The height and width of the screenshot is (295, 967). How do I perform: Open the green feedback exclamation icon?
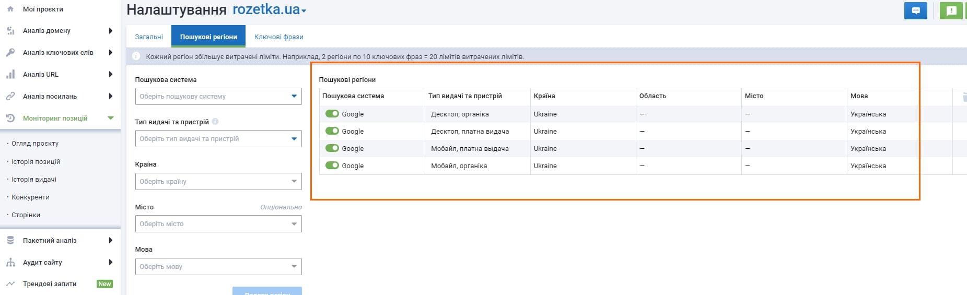951,10
